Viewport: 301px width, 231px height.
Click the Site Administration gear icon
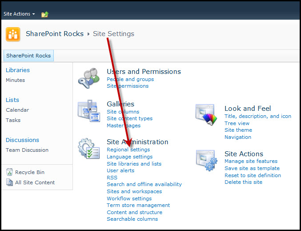pos(88,149)
